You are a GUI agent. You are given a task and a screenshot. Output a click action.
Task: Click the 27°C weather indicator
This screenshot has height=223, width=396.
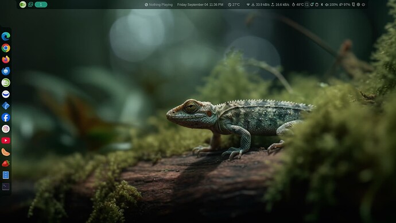click(234, 5)
